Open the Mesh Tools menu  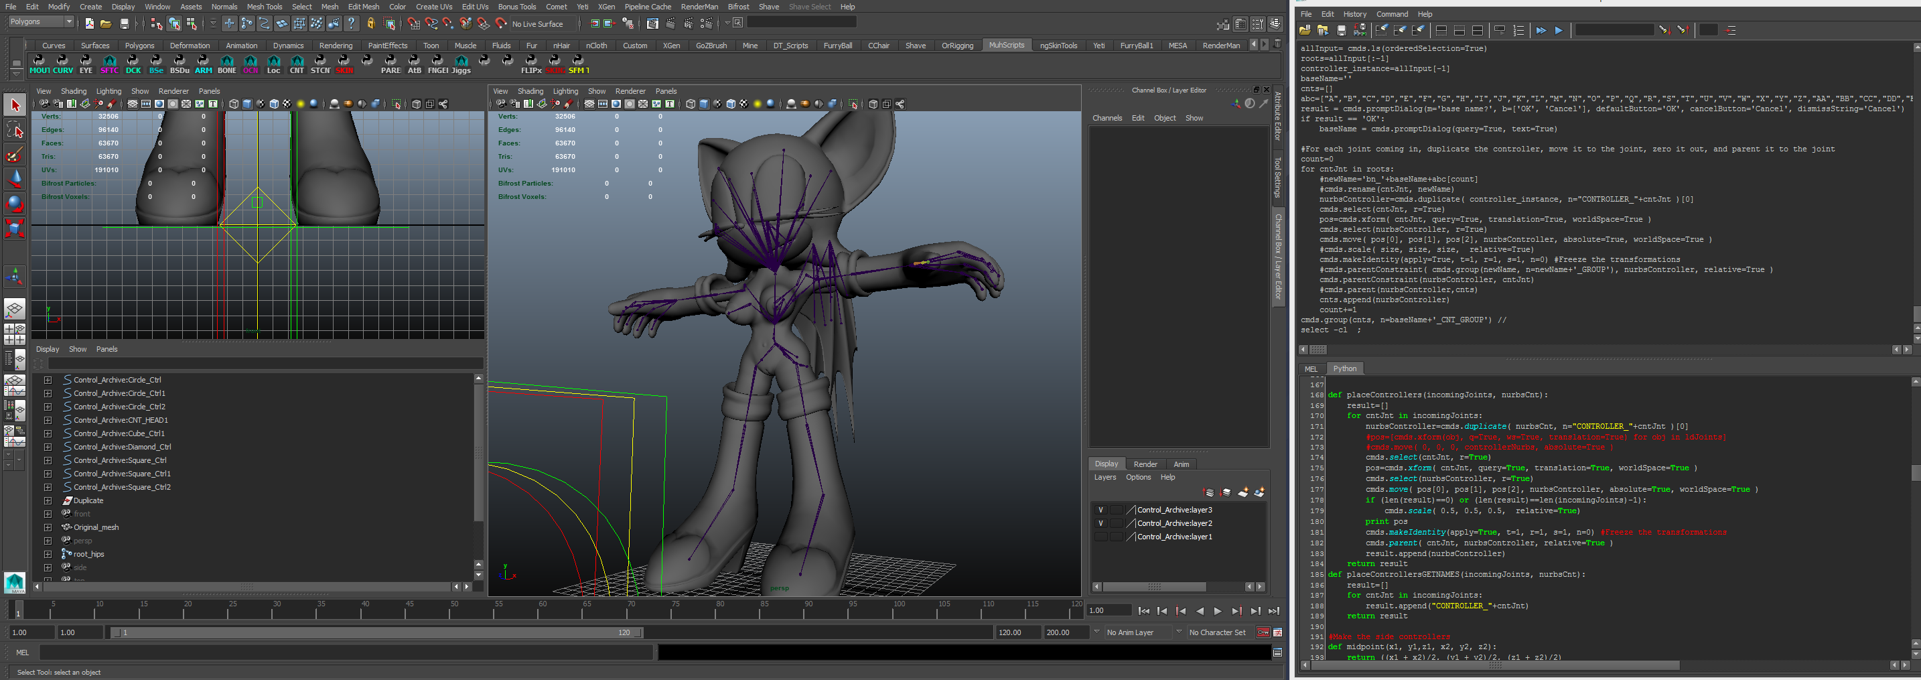(x=264, y=7)
